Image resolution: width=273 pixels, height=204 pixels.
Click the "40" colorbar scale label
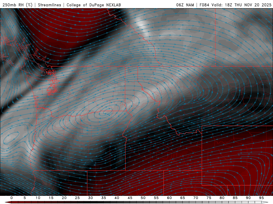pos(117,198)
